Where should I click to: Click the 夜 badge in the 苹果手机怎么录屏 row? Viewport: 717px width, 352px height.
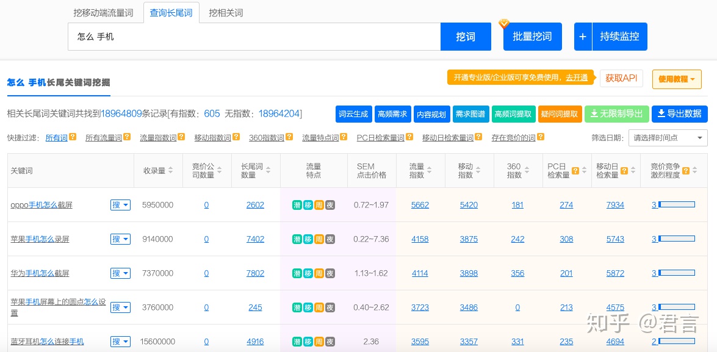330,239
